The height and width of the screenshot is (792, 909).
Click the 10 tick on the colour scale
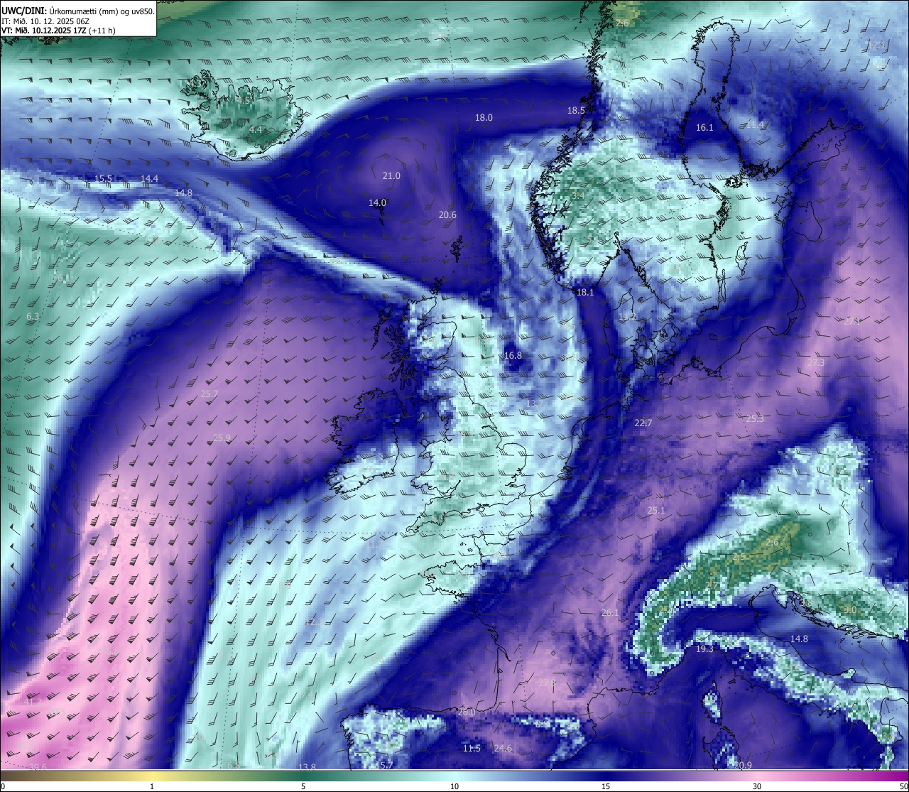coord(454,786)
